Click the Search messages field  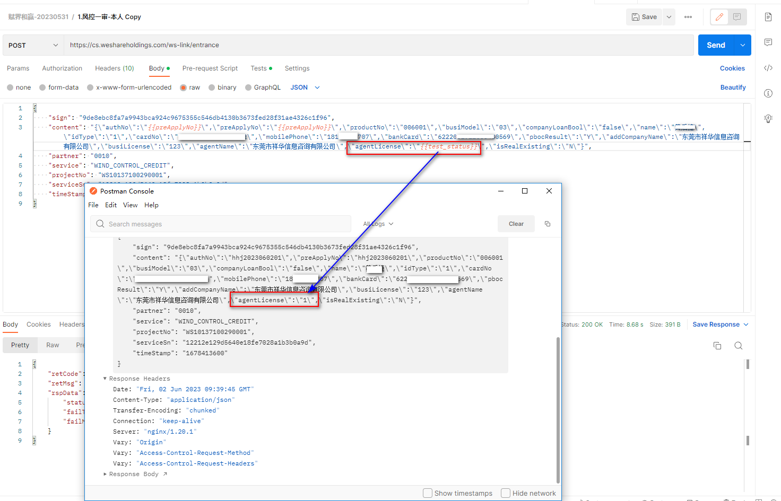pyautogui.click(x=221, y=224)
